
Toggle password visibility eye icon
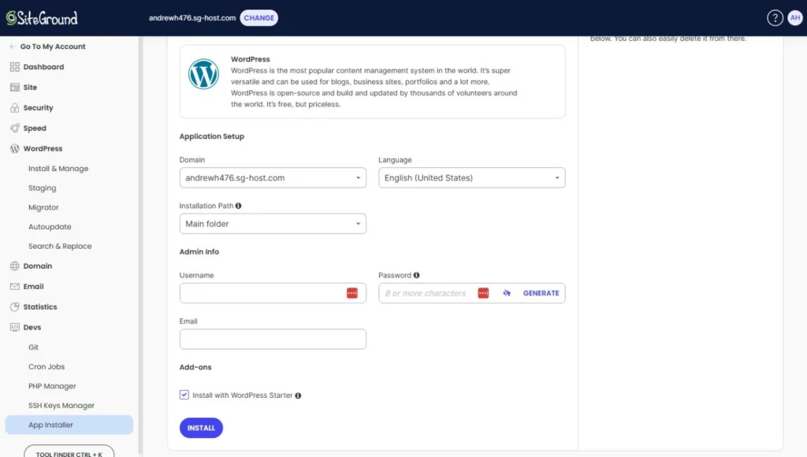point(507,293)
